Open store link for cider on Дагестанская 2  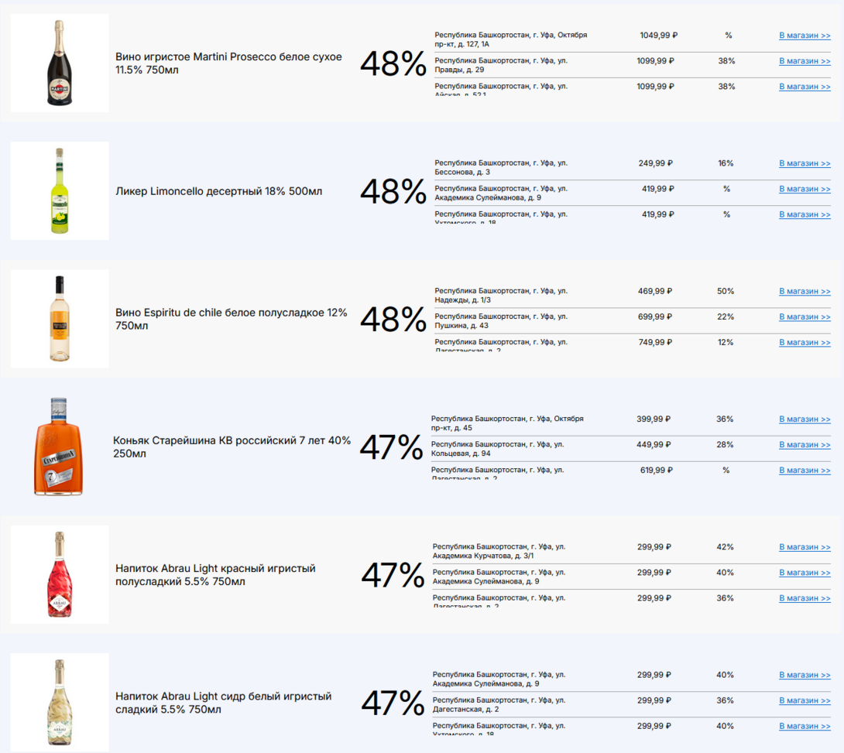(x=804, y=700)
